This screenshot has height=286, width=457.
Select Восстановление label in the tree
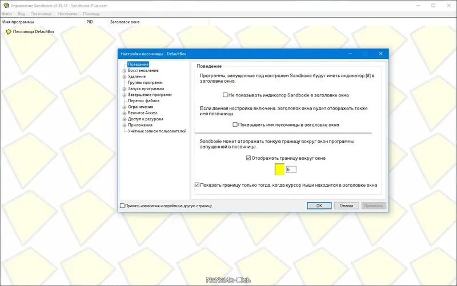tap(143, 70)
